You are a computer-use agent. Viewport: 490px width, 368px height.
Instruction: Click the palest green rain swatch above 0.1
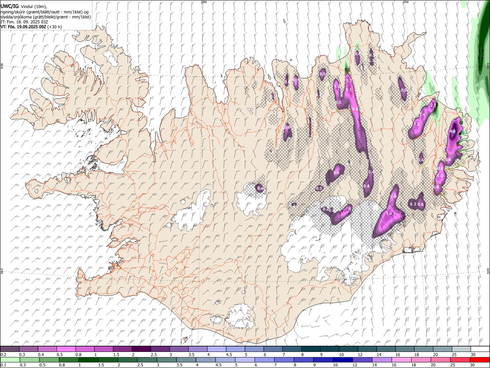click(x=10, y=360)
